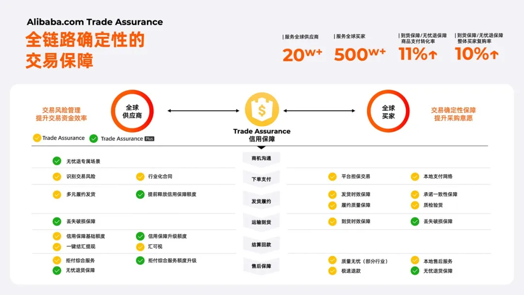
Task: Click the 11%↑ statistic
Action: pyautogui.click(x=418, y=54)
